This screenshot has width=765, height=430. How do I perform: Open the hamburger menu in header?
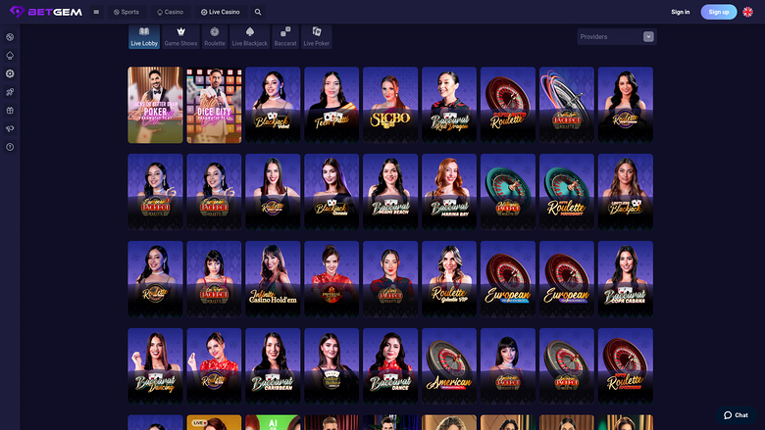point(96,12)
